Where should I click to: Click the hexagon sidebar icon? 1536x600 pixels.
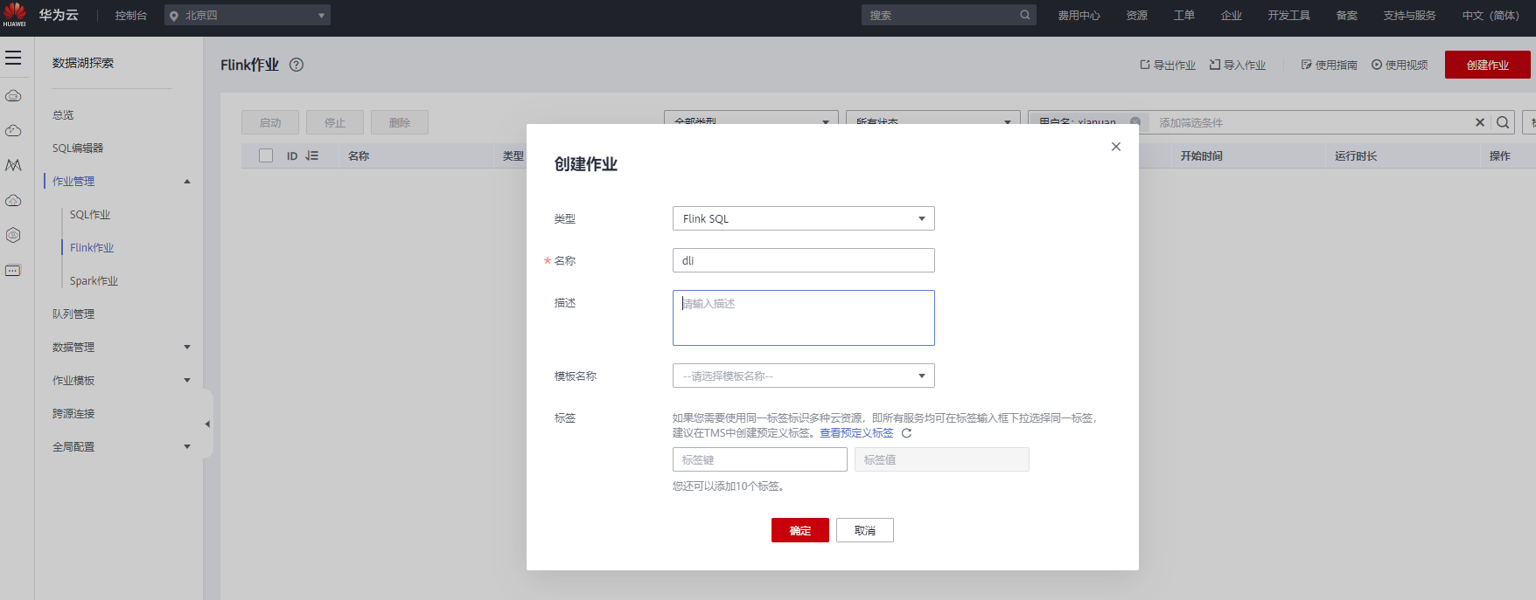[13, 235]
